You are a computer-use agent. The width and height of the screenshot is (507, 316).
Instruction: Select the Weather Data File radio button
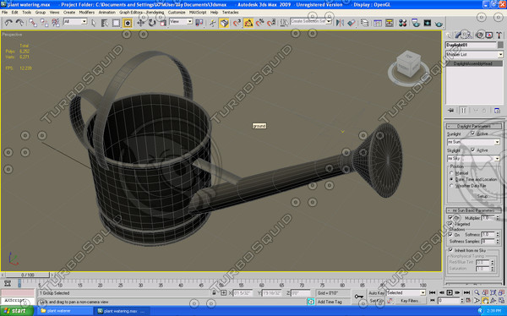tap(452, 186)
